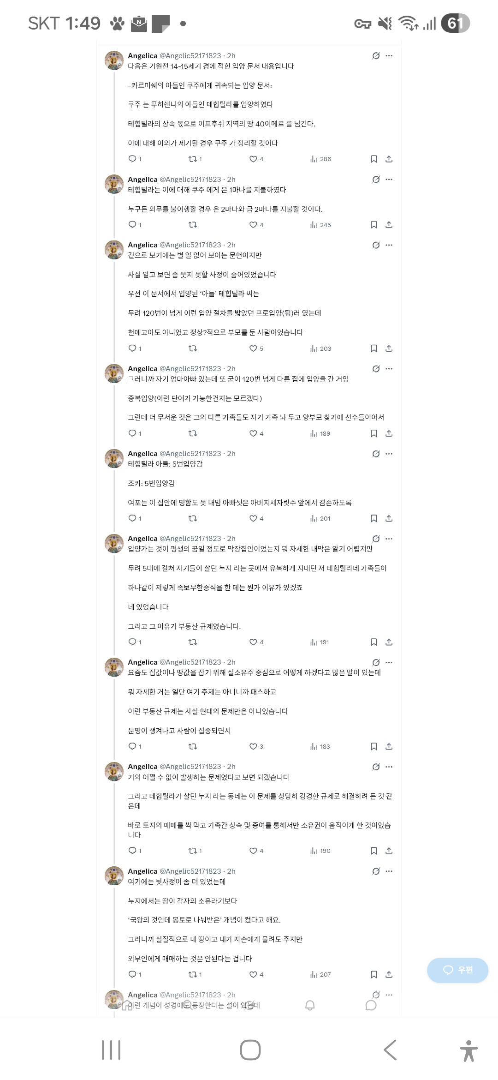The image size is (498, 1080).
Task: Open more options on 테힙틸라 아들 tweet
Action: coord(389,454)
